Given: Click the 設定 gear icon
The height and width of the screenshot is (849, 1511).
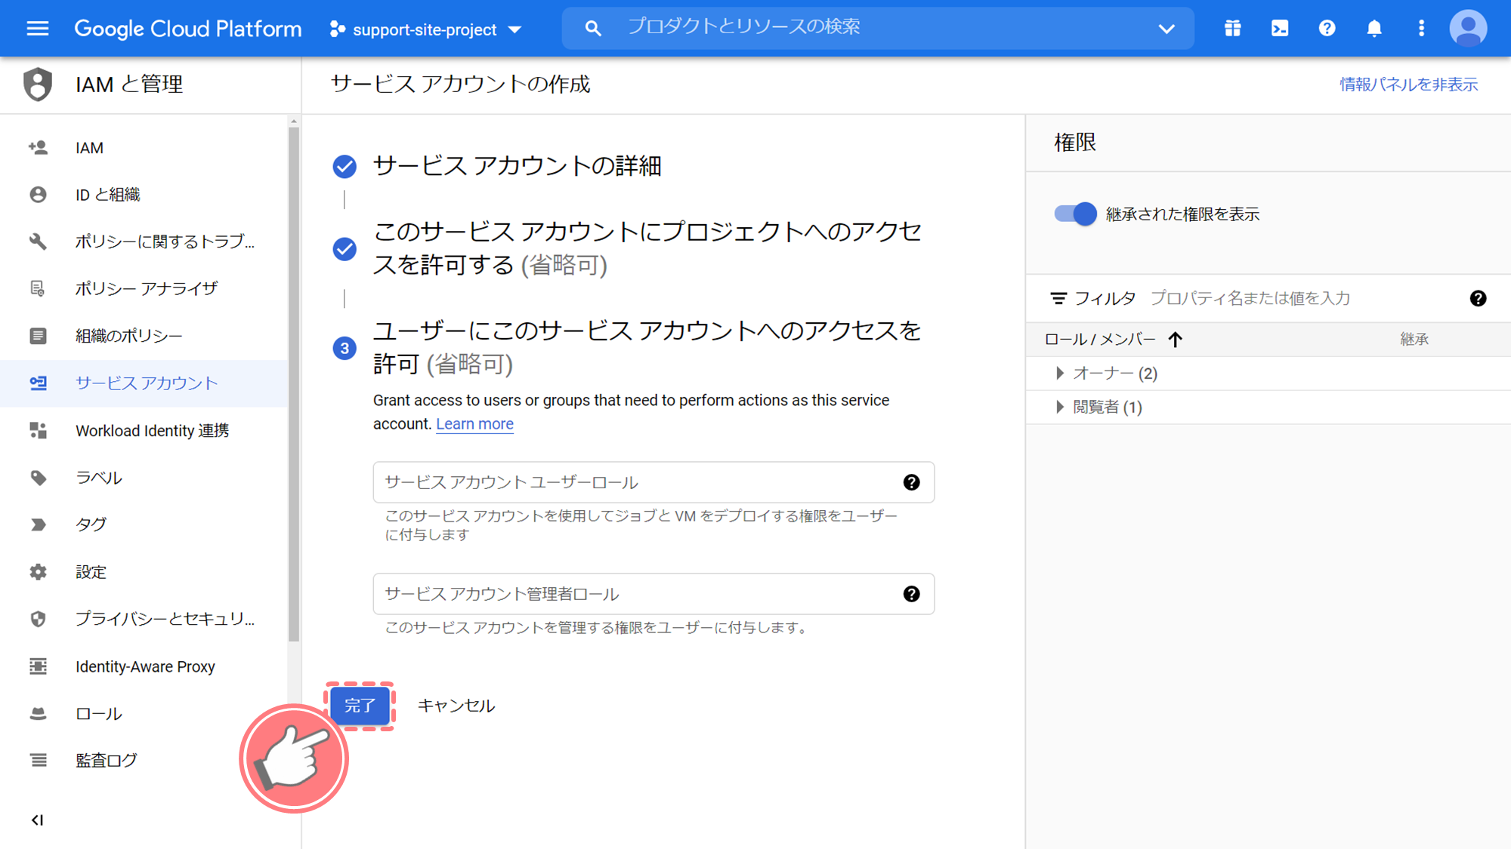Looking at the screenshot, I should [x=38, y=572].
